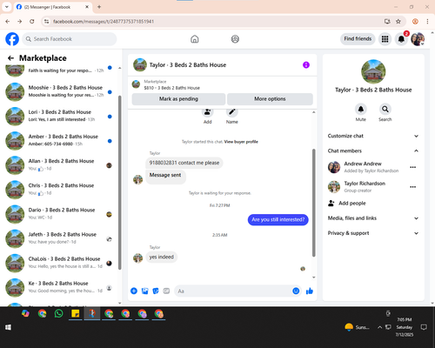Expand the Customize chat section

(x=373, y=136)
